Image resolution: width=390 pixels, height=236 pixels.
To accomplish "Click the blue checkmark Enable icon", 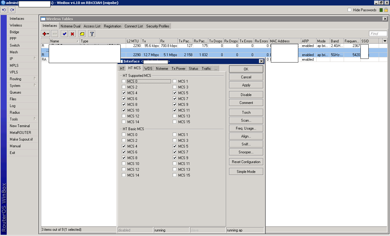I will click(64, 34).
